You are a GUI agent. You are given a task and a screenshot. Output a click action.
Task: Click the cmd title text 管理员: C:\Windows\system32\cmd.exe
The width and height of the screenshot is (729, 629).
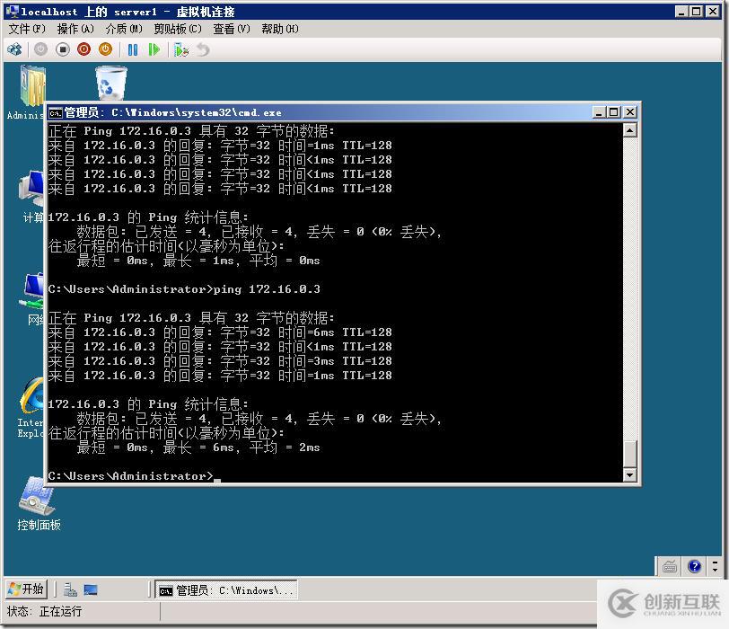click(x=173, y=112)
